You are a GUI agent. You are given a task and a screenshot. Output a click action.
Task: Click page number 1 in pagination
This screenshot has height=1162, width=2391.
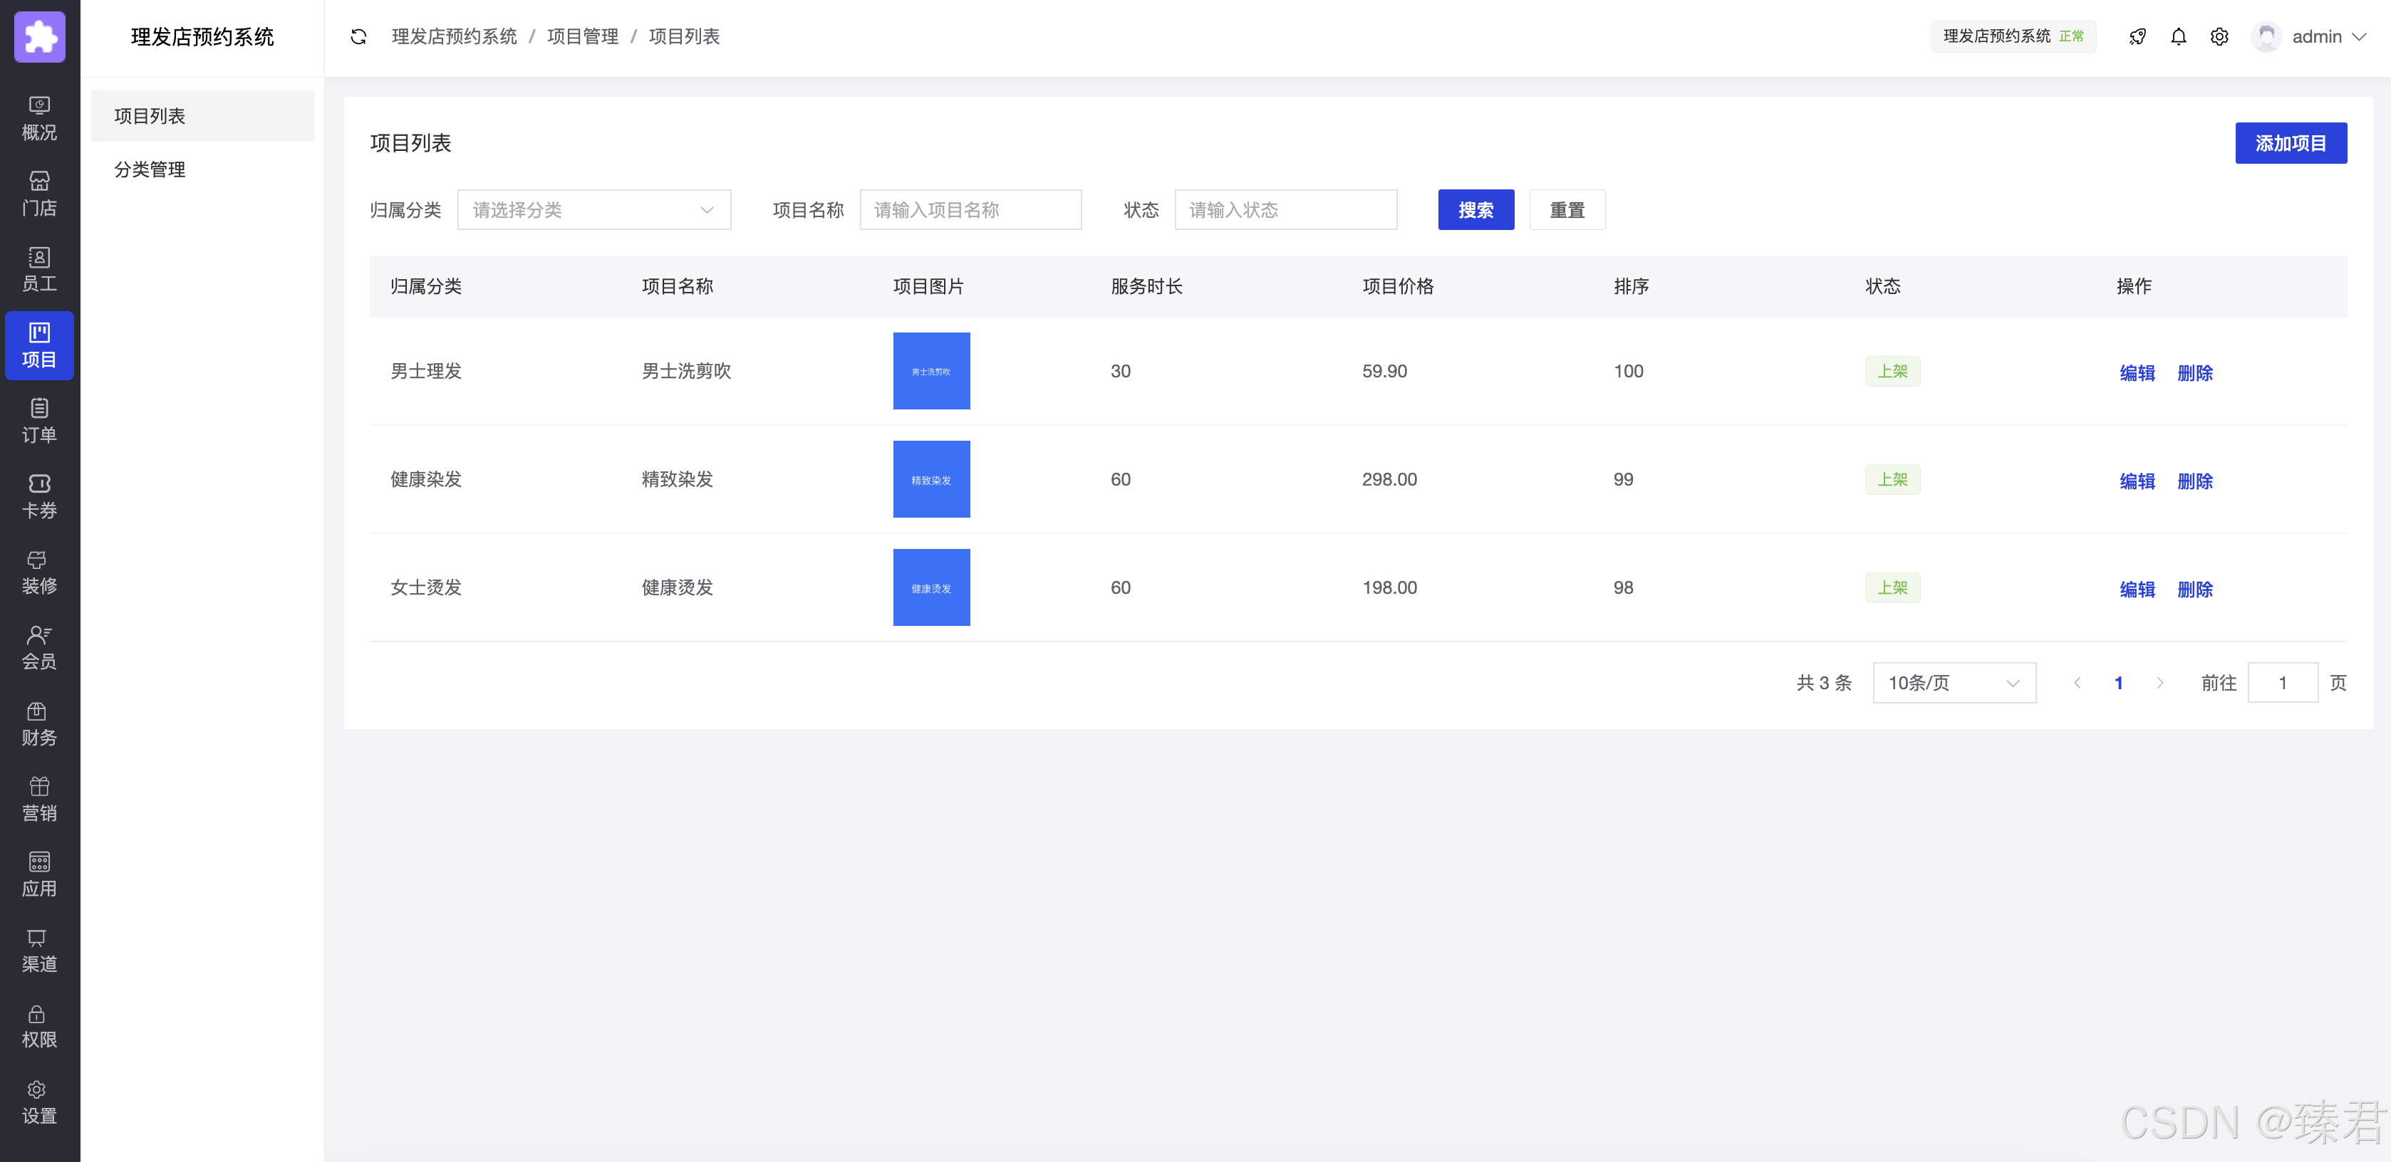2119,683
